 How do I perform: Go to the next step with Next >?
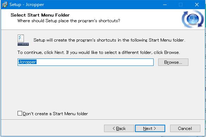coord(150,128)
